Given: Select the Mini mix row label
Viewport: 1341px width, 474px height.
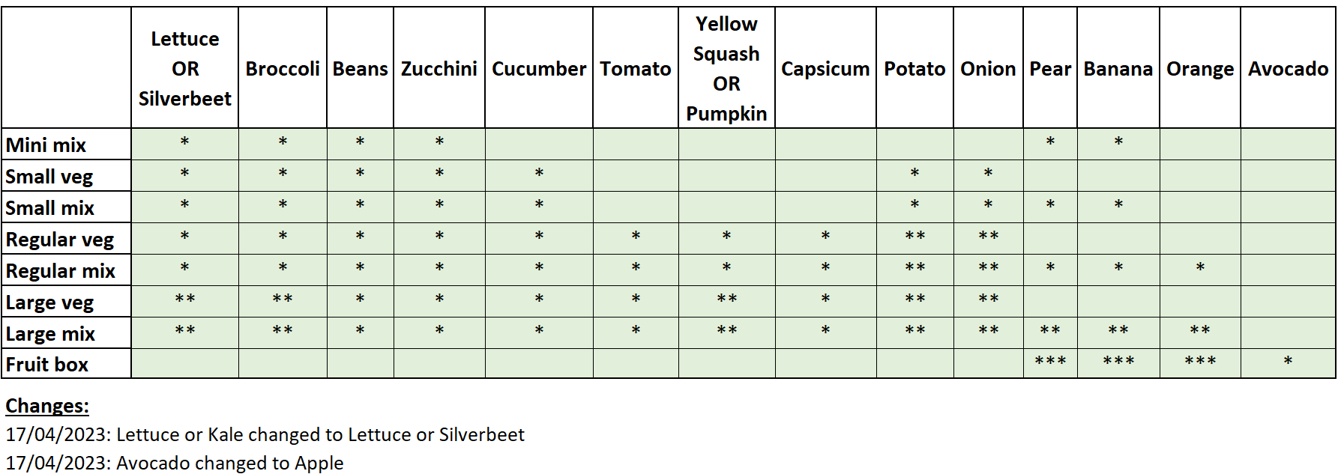Looking at the screenshot, I should point(46,145).
